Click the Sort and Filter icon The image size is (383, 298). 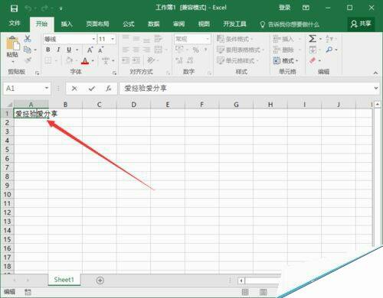point(329,39)
